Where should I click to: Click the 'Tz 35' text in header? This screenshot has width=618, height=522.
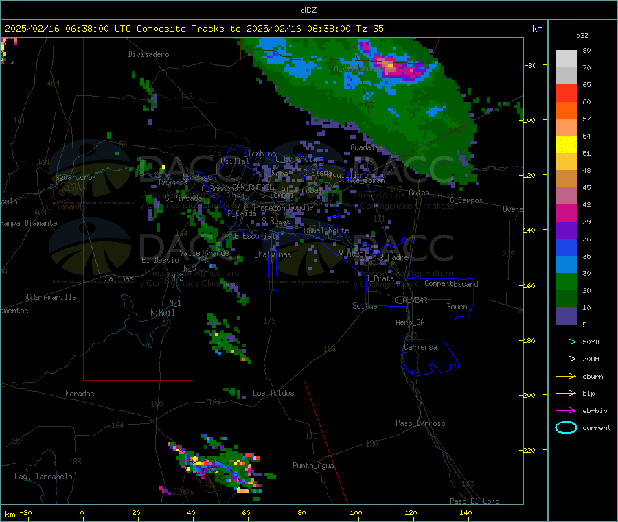(x=369, y=29)
